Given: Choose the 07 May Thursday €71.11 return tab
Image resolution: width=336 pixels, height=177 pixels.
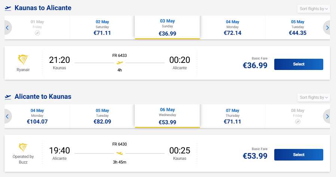Looking at the screenshot, I should click(x=232, y=116).
